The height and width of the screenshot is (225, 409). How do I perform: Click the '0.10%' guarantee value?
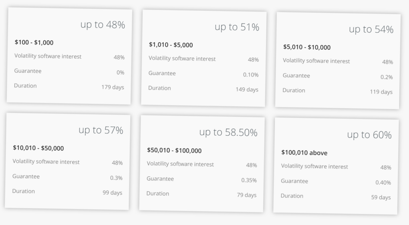point(251,75)
